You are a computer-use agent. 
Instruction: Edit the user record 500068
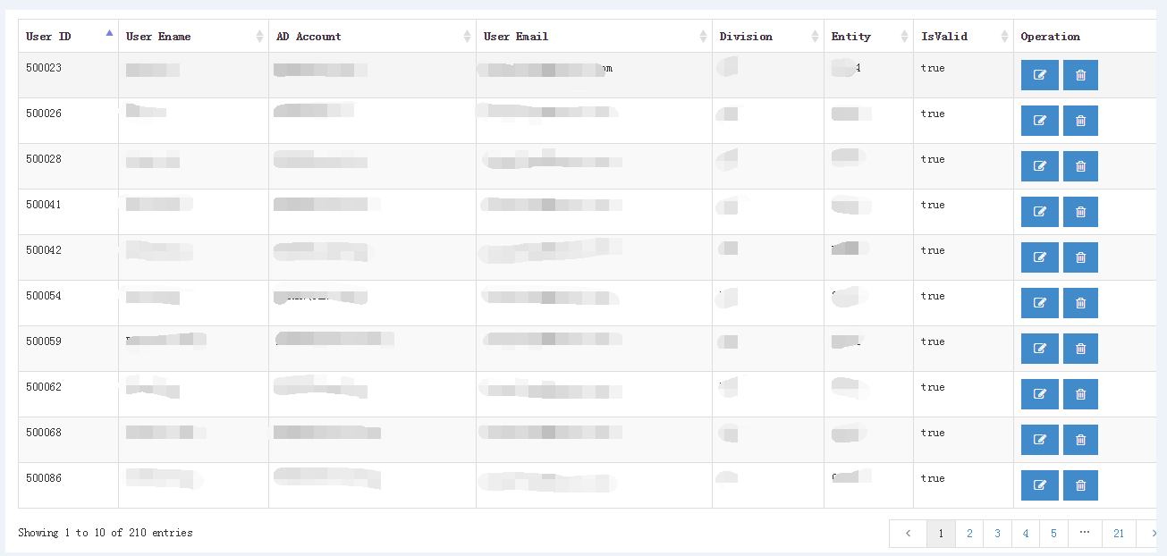pyautogui.click(x=1040, y=440)
